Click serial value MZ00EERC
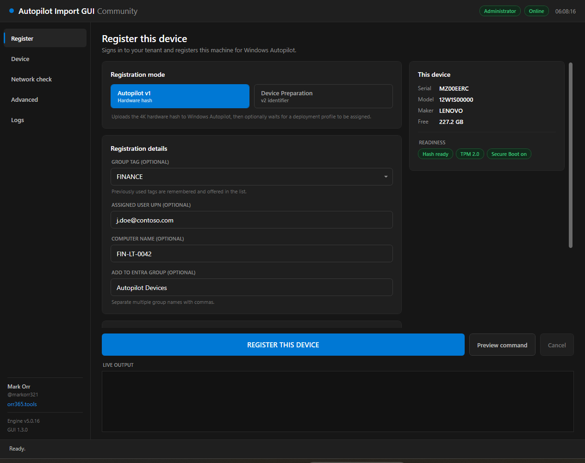The width and height of the screenshot is (585, 463). (454, 88)
